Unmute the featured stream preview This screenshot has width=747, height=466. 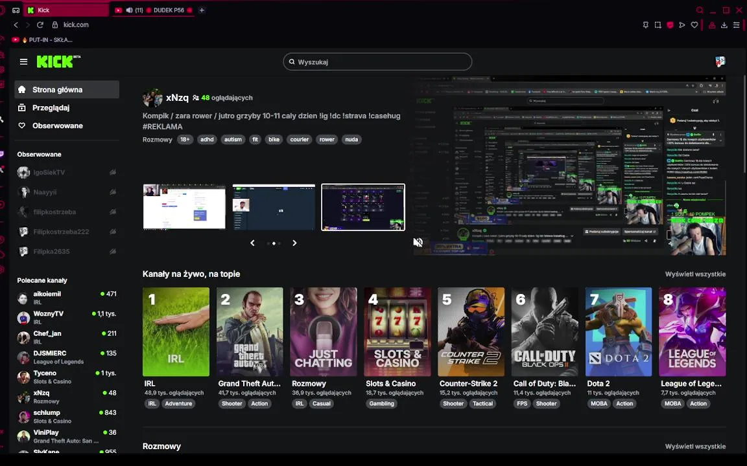418,243
